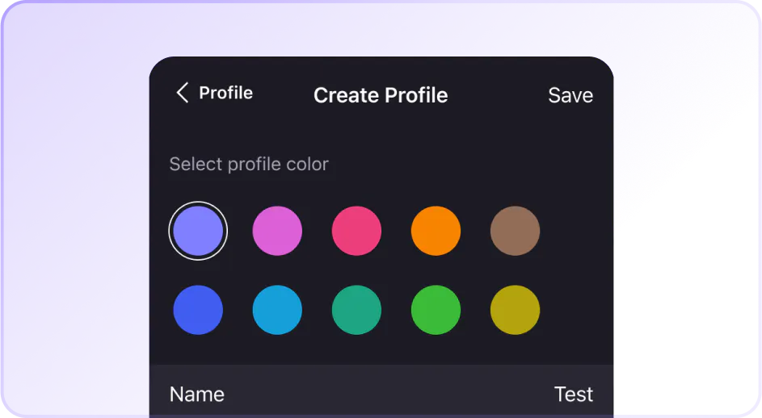Screen dimensions: 762x418
Task: Save the new profile
Action: pyautogui.click(x=570, y=95)
